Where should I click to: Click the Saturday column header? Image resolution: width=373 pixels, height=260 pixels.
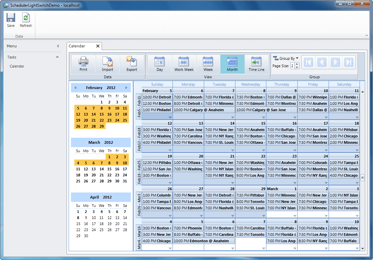(344, 84)
